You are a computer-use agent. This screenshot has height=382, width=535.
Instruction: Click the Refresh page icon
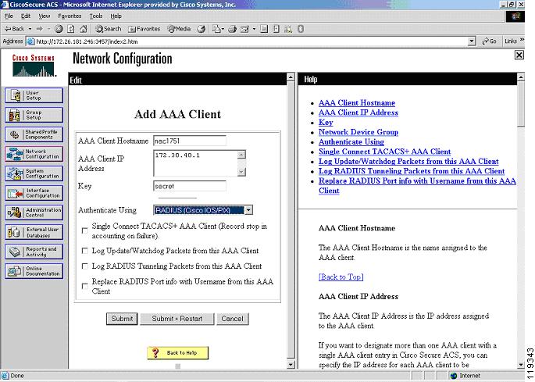coord(71,29)
